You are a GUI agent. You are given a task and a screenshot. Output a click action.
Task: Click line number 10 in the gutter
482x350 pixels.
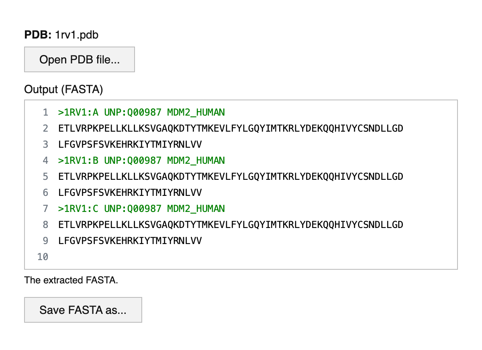pos(43,257)
